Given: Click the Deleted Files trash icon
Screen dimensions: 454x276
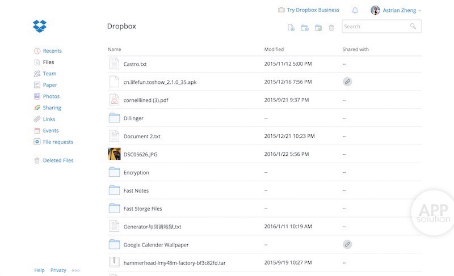Looking at the screenshot, I should pos(37,160).
